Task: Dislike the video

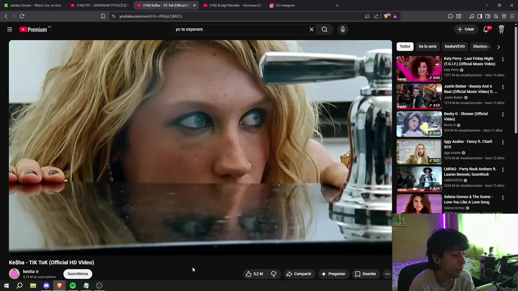Action: pos(274,274)
